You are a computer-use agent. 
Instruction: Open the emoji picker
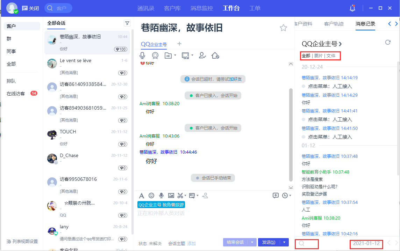pos(151,195)
